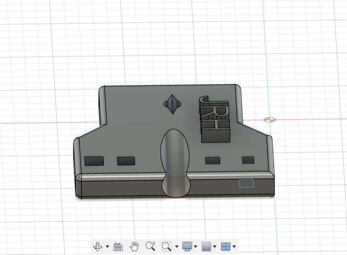
Task: Select the blue sketch rectangle on front face
Action: 246,183
